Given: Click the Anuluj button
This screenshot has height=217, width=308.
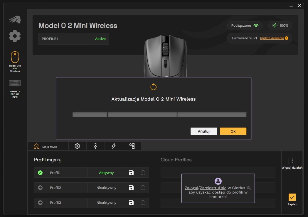Looking at the screenshot, I should [x=204, y=131].
